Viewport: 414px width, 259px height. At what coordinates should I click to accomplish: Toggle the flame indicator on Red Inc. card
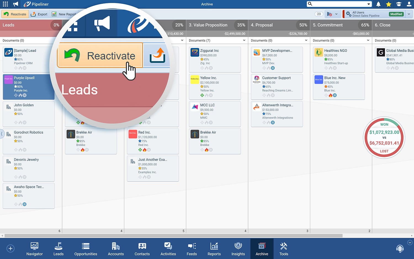tap(145, 150)
